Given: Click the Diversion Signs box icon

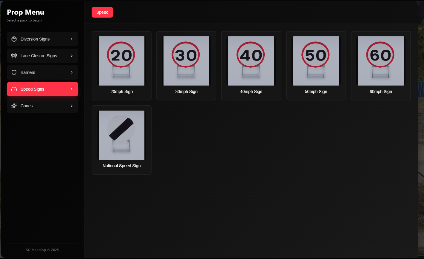Looking at the screenshot, I should [x=14, y=39].
